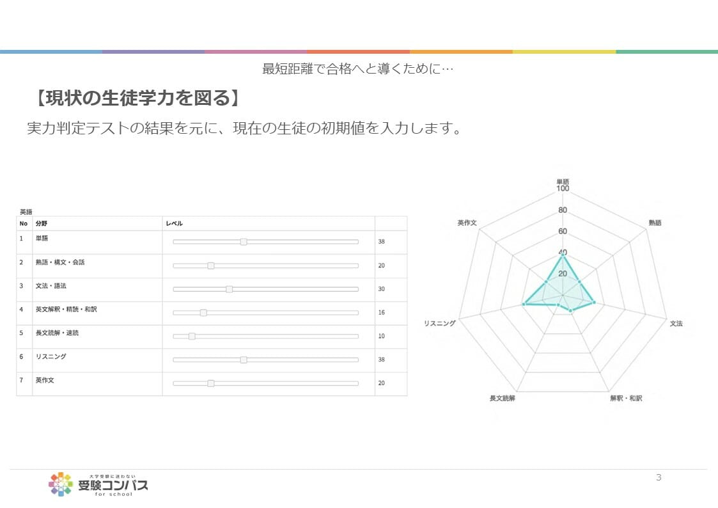
Task: Click the 長文読解・速読 slider handle
Action: click(192, 336)
